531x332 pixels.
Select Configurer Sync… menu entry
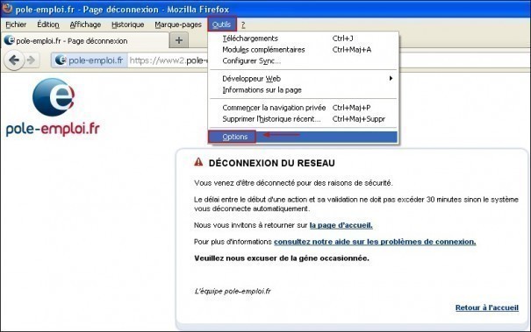304,60
